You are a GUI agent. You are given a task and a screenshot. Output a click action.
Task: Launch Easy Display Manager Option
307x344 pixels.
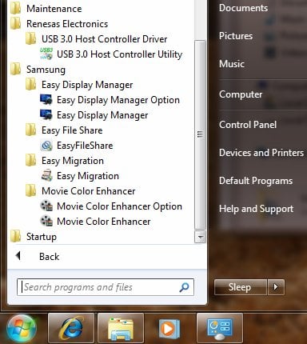pos(102,100)
